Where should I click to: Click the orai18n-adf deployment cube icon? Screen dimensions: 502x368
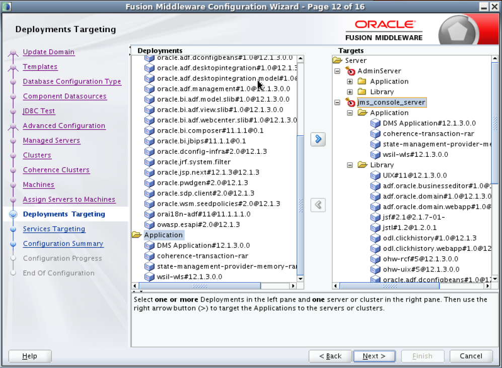tap(149, 214)
